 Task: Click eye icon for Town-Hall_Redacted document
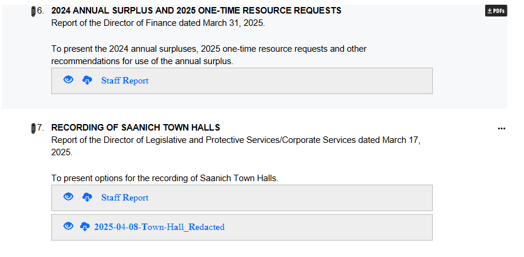(x=68, y=226)
